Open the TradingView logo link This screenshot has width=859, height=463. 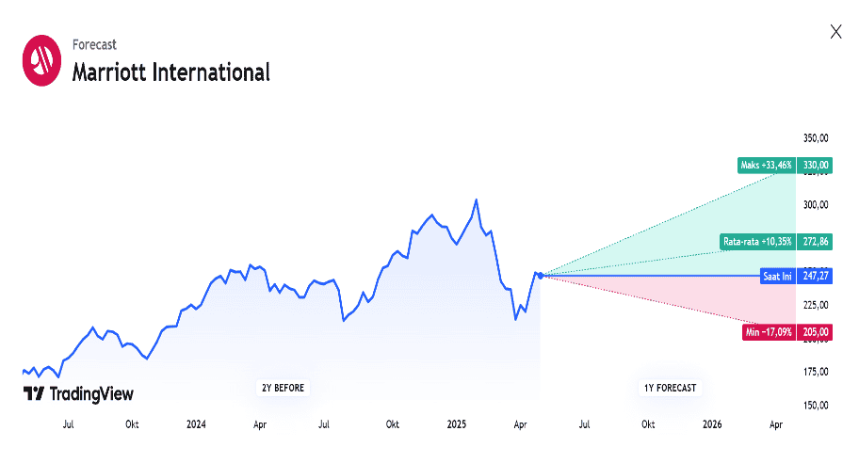[78, 394]
